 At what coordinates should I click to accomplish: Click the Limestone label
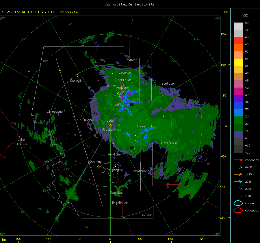click(55, 112)
